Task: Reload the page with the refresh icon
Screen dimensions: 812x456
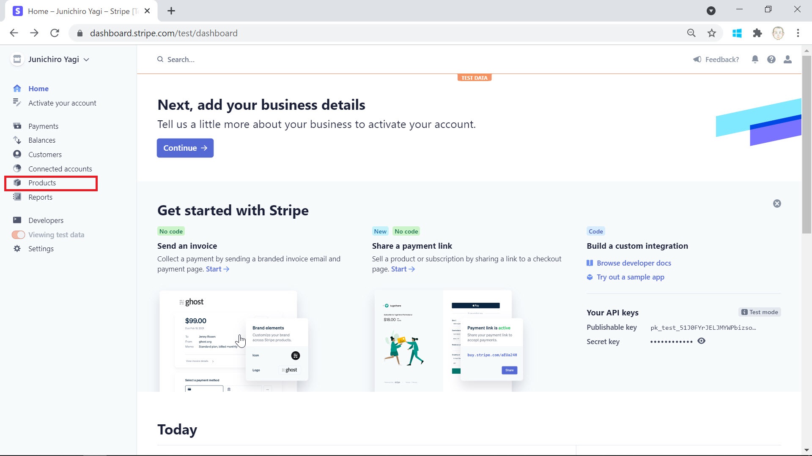Action: click(x=55, y=33)
